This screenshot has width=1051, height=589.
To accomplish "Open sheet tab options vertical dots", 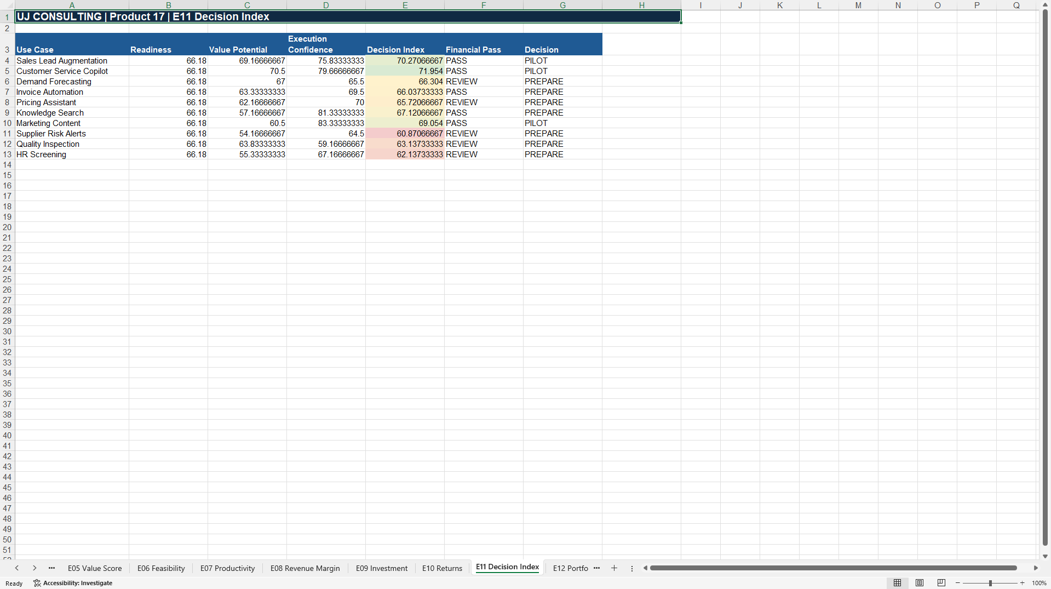I will [x=631, y=568].
